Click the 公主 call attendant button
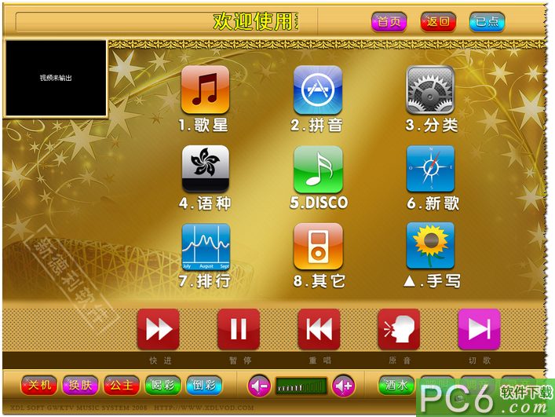The height and width of the screenshot is (417, 555). tap(122, 385)
